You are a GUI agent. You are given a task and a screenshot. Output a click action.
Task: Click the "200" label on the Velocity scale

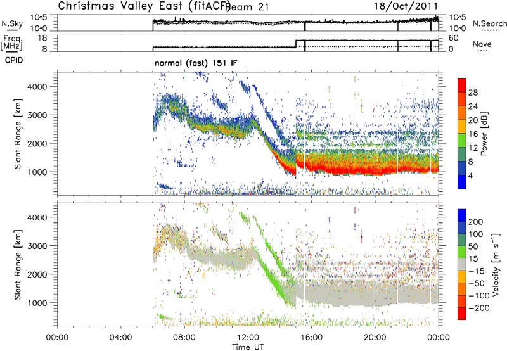pos(476,222)
